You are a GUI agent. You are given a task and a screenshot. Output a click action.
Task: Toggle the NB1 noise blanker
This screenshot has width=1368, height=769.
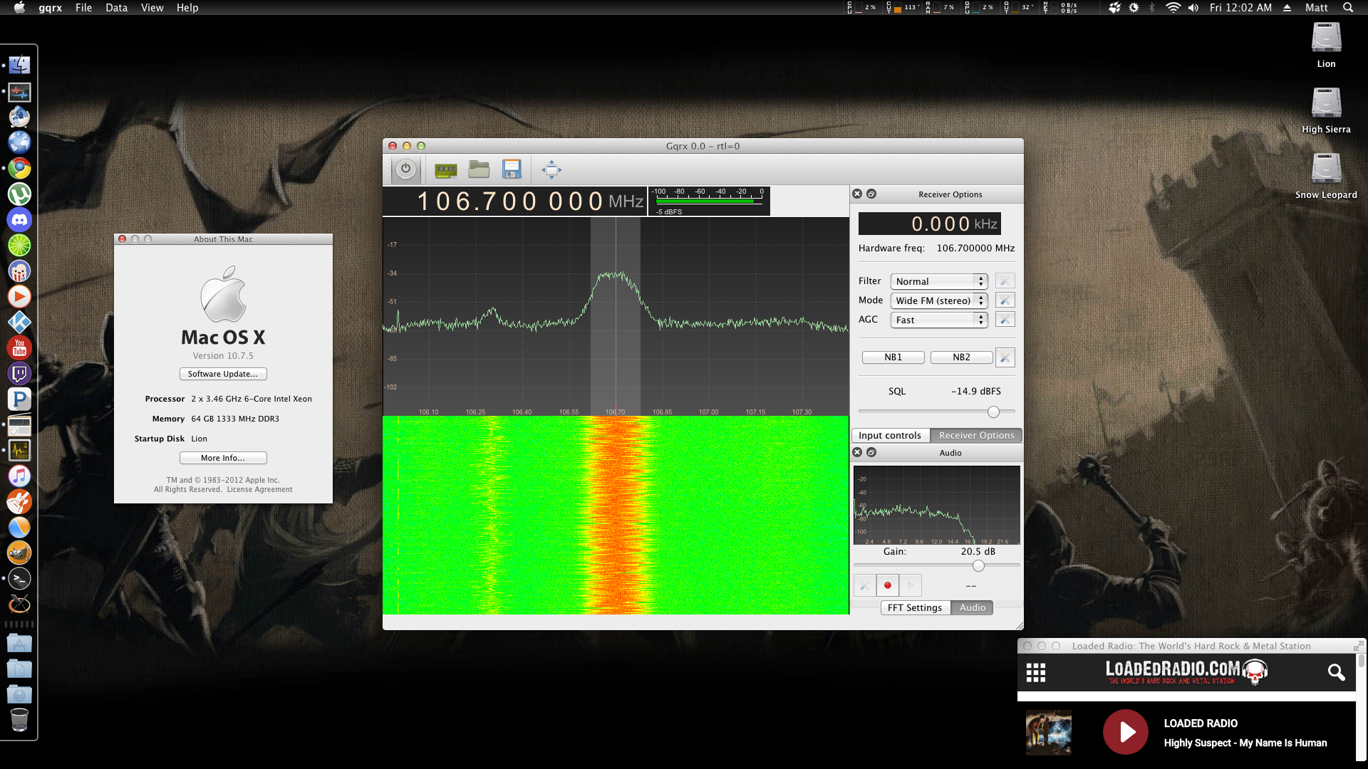(x=893, y=357)
